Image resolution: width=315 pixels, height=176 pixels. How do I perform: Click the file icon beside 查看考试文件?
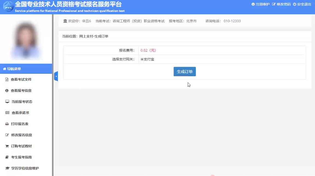click(7, 80)
